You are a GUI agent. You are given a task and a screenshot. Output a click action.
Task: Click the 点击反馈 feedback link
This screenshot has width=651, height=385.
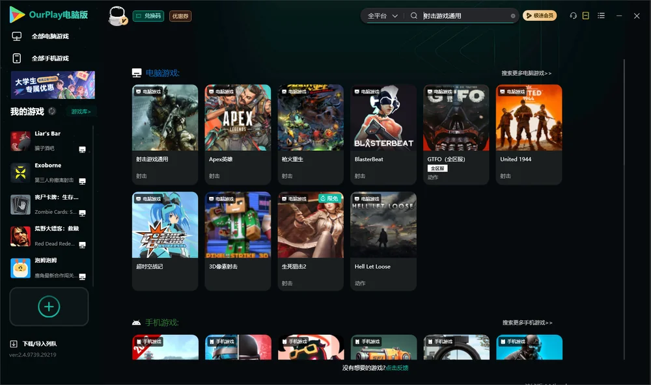click(x=397, y=368)
